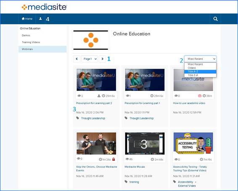238x191 pixels.
Task: Click date Nov 16, 2020 12:59 PM
Action: tap(187, 113)
